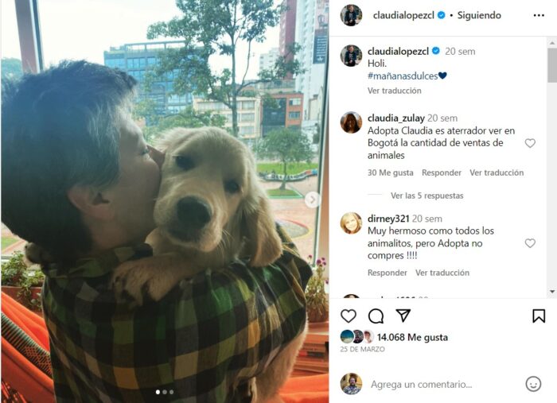Click the verified badge beside header username
557x403 pixels.
(441, 15)
